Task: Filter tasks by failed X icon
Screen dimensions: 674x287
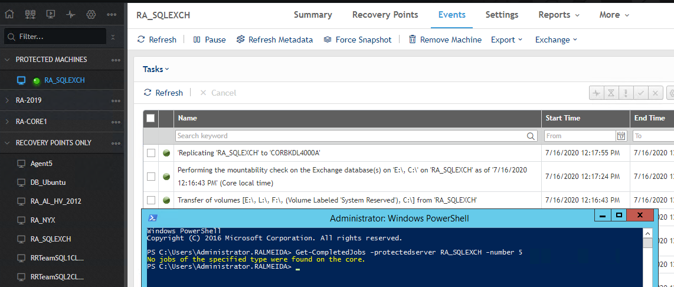Action: (655, 93)
